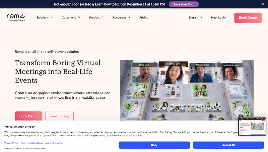Deny tracking cookies
268x152 pixels.
154,145
